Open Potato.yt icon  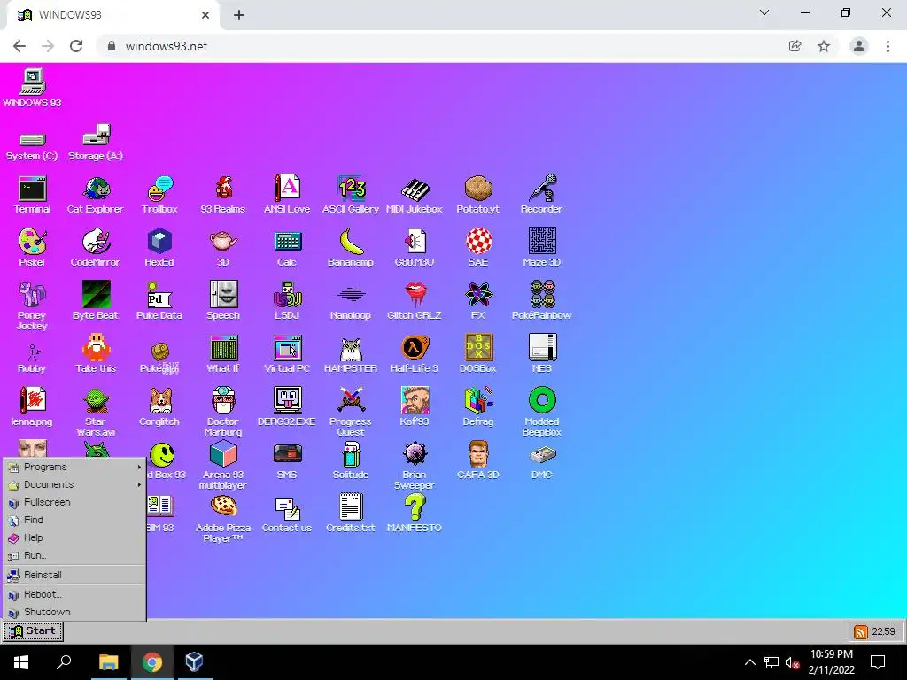477,195
